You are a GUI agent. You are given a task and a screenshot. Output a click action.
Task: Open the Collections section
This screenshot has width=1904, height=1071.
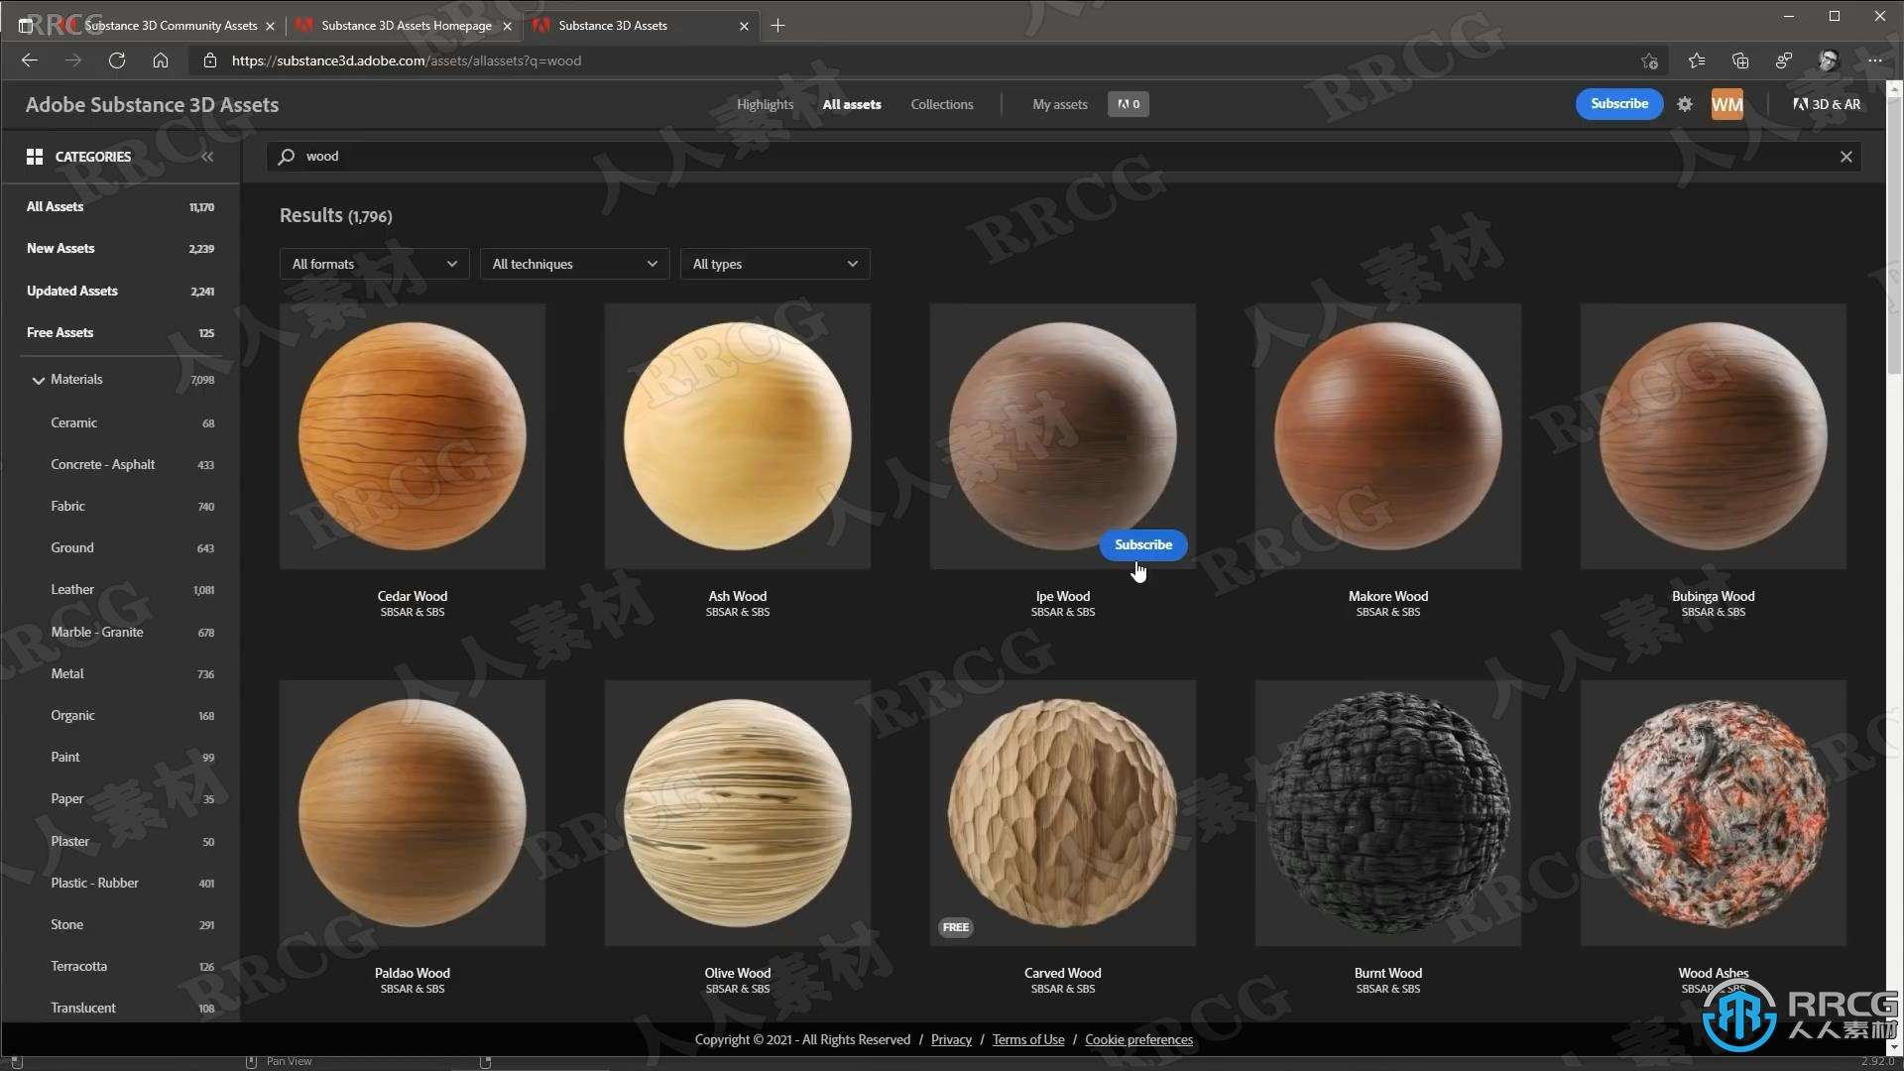(941, 104)
